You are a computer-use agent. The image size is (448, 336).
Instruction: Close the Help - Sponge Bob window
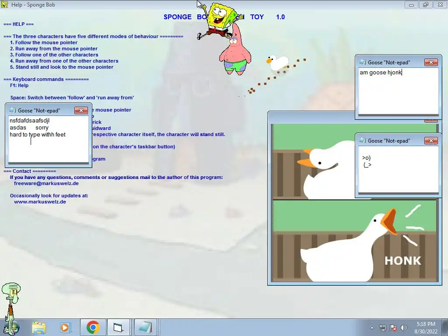[440, 5]
